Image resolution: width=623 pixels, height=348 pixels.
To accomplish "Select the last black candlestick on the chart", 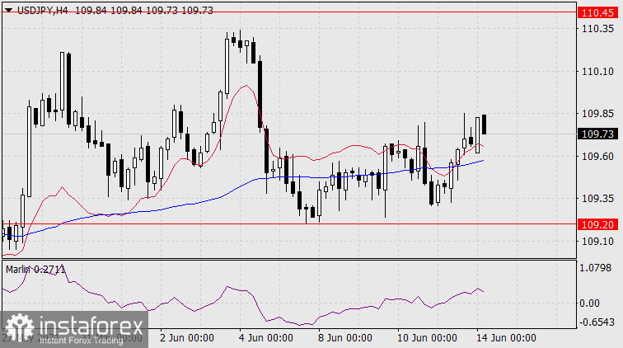I will coord(485,125).
